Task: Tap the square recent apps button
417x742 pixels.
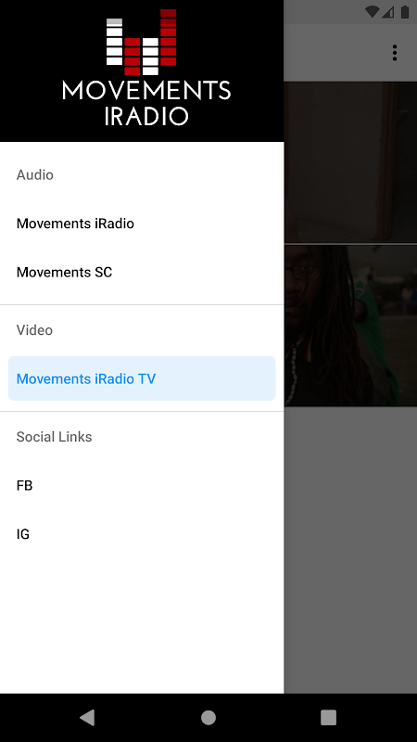Action: (329, 717)
